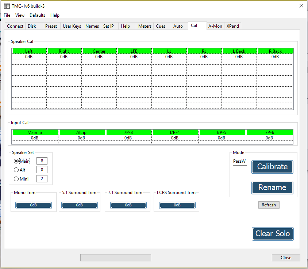
Task: Select the Center speaker column header
Action: tap(100, 51)
